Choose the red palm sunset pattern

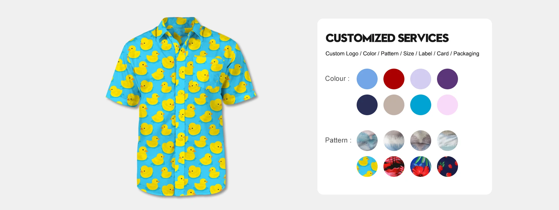tap(394, 166)
